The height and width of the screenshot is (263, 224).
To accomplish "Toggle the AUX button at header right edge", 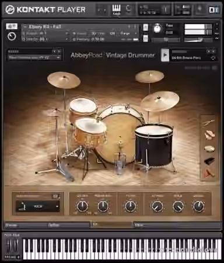I will pos(217,33).
